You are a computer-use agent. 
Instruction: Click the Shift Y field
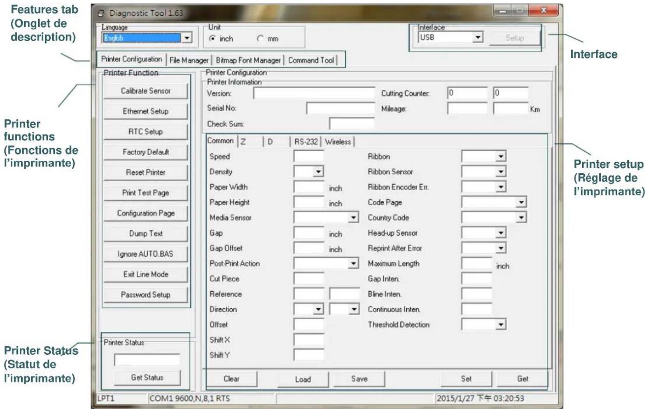[309, 355]
